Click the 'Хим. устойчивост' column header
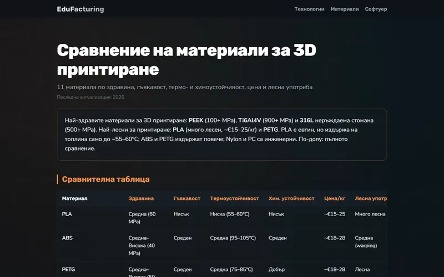444x277 pixels. (x=291, y=198)
